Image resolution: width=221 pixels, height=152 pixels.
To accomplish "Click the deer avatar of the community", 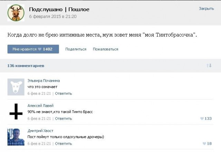I will pyautogui.click(x=16, y=13).
